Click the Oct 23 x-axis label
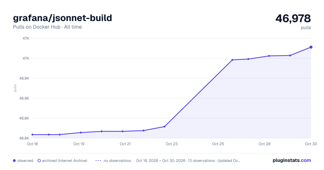The height and width of the screenshot is (170, 324). coord(172,144)
